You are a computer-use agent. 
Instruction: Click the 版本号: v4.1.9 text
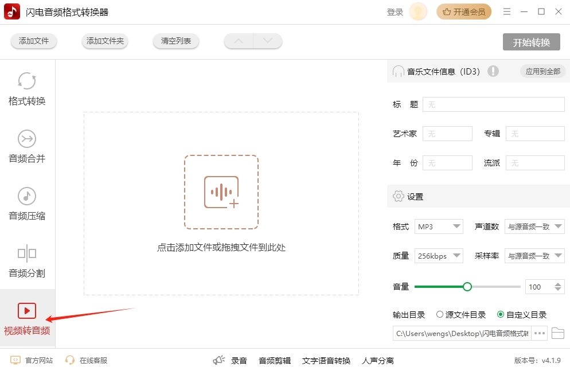(537, 360)
